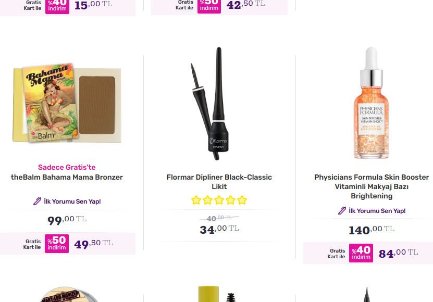
Task: Open theBalm Bahama Mama Bronzer title link
Action: (67, 177)
